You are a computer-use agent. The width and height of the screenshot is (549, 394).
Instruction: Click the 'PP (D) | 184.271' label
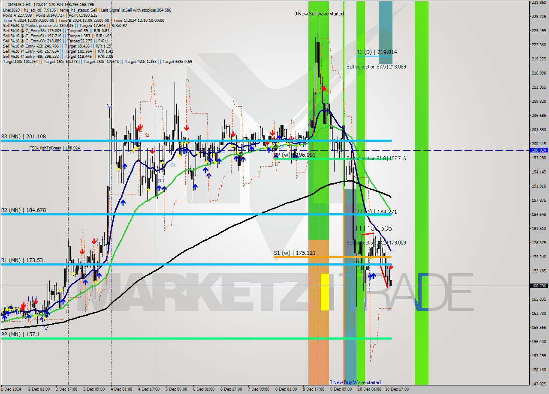click(377, 212)
